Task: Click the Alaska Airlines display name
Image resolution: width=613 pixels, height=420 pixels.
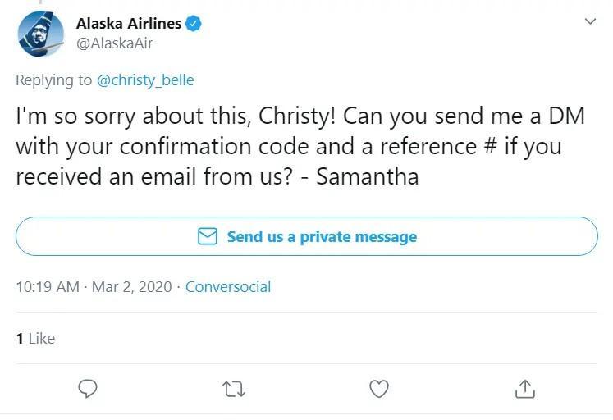Action: coord(129,24)
